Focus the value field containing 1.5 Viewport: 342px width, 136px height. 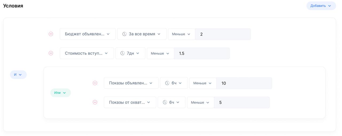202,53
